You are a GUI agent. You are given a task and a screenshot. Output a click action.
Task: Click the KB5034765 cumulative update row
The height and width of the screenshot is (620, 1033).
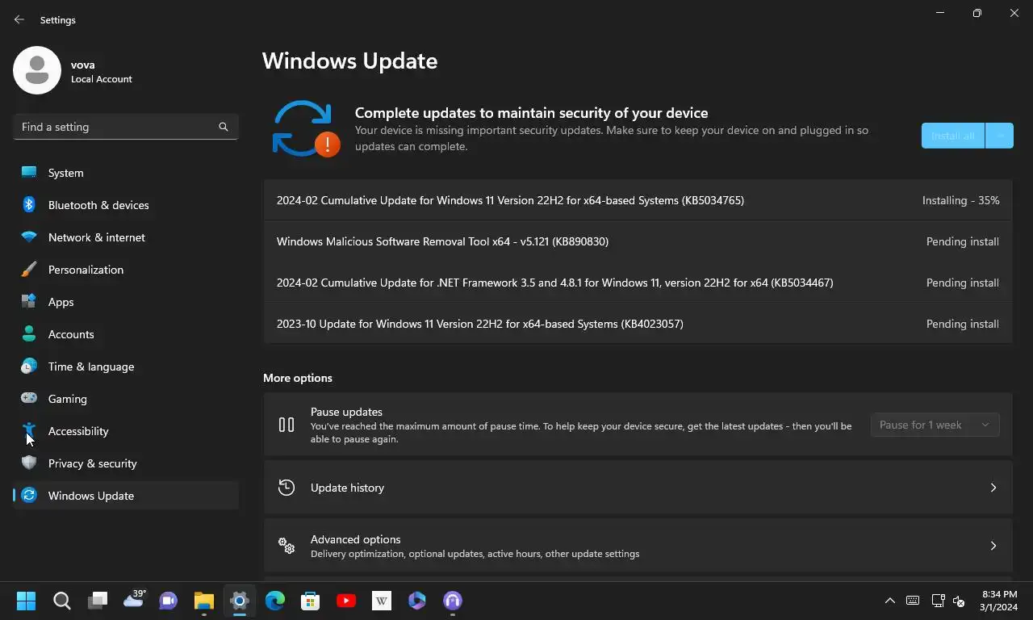(x=638, y=200)
